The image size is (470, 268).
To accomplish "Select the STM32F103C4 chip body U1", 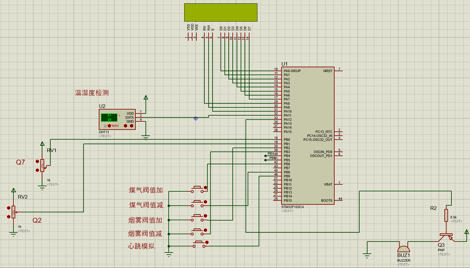I will point(308,136).
